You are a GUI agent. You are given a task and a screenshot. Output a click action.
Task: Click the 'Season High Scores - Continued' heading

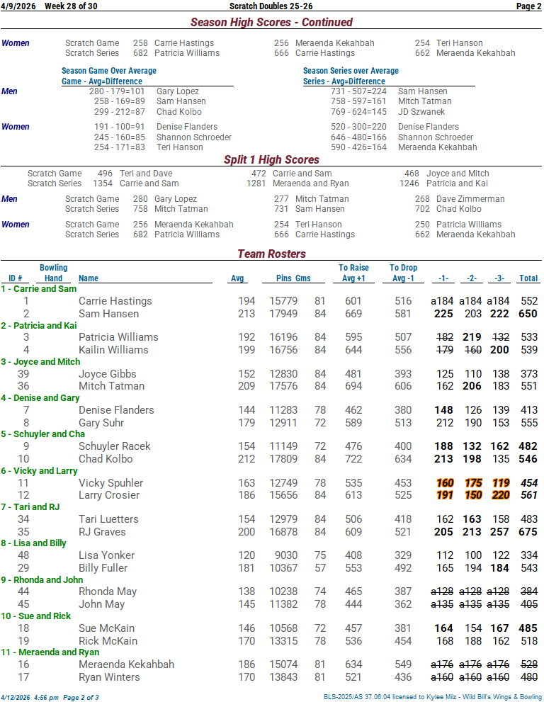(271, 22)
